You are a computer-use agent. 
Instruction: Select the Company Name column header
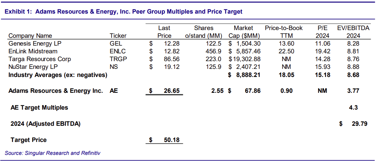30,36
